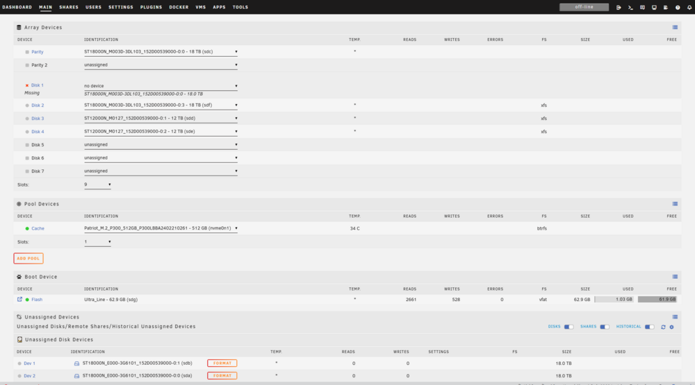
Task: Open the Dashboard menu
Action: (x=17, y=7)
